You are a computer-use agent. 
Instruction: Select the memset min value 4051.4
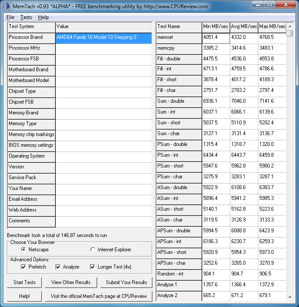pos(216,38)
